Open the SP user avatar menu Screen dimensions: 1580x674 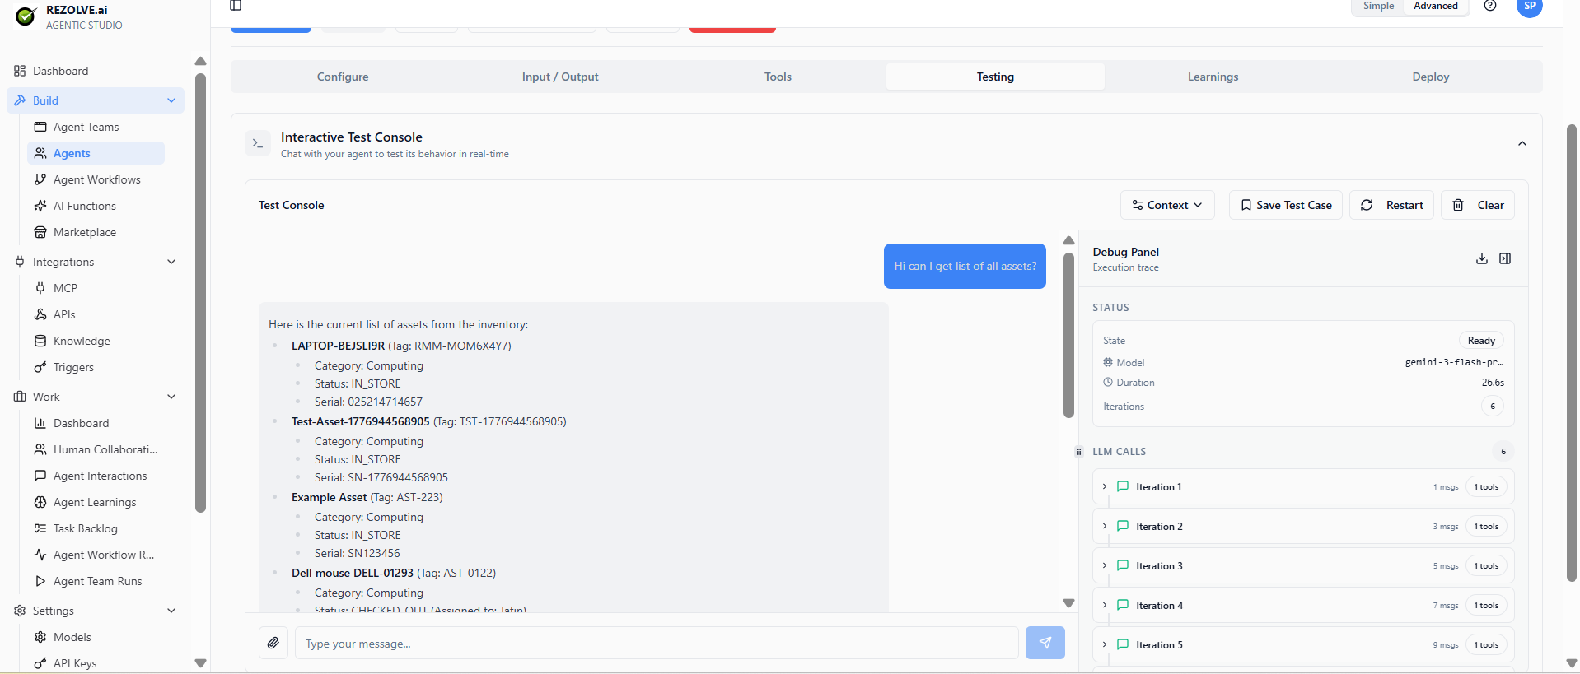click(1530, 7)
